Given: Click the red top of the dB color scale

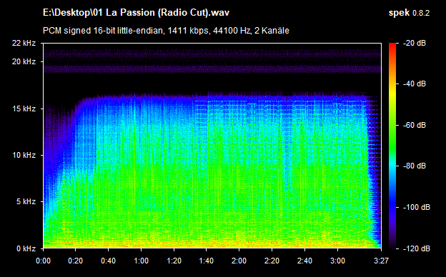Looking at the screenshot, I should (x=392, y=46).
